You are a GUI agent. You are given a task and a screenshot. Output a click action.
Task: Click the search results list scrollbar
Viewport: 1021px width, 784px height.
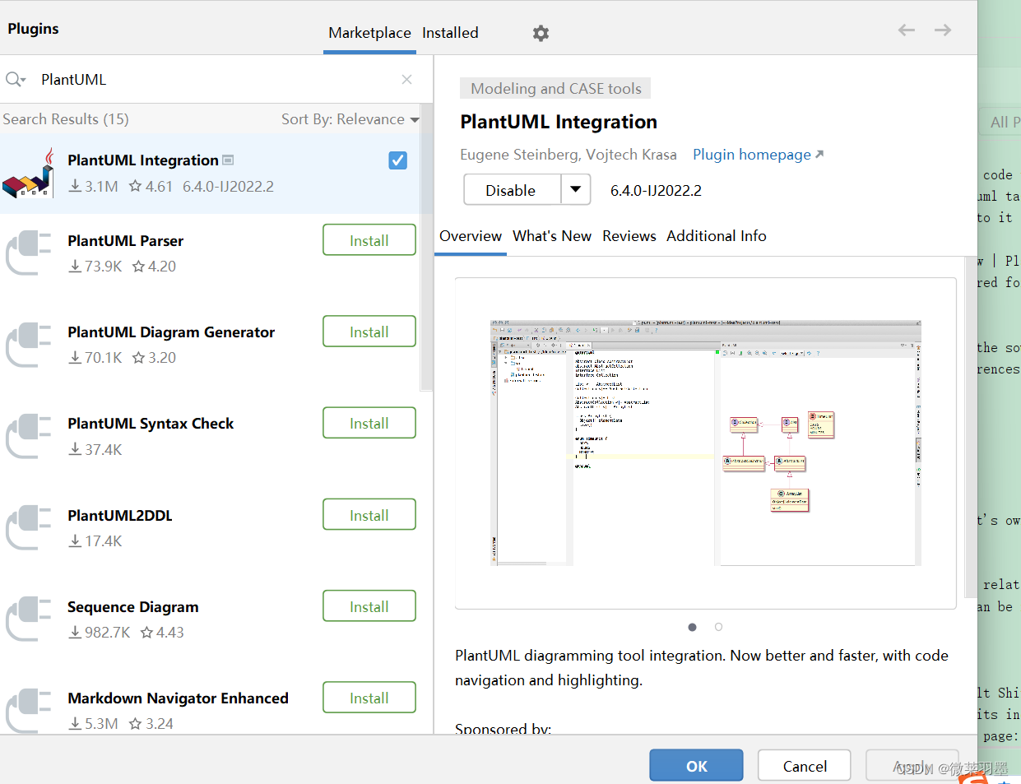[x=426, y=247]
